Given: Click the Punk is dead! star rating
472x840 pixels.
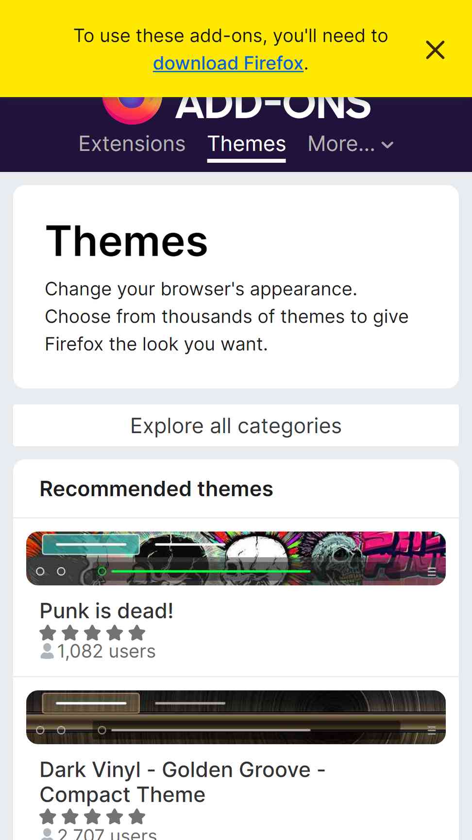Looking at the screenshot, I should pyautogui.click(x=92, y=633).
